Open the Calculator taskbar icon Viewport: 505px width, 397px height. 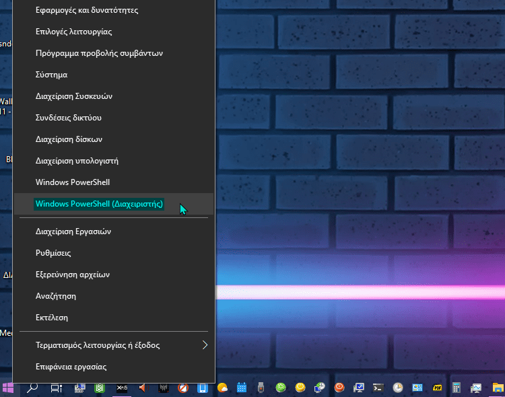pos(457,388)
